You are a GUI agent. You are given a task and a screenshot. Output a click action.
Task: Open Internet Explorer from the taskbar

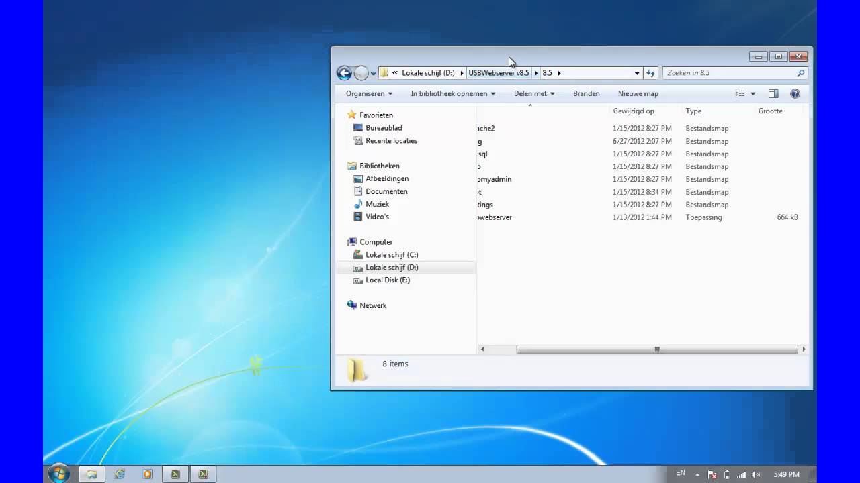tap(120, 474)
